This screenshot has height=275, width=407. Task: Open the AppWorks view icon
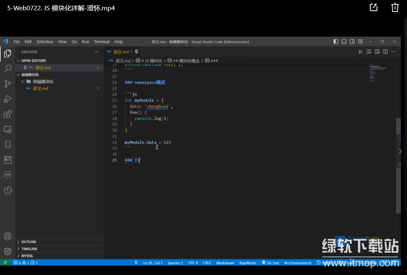[7, 175]
